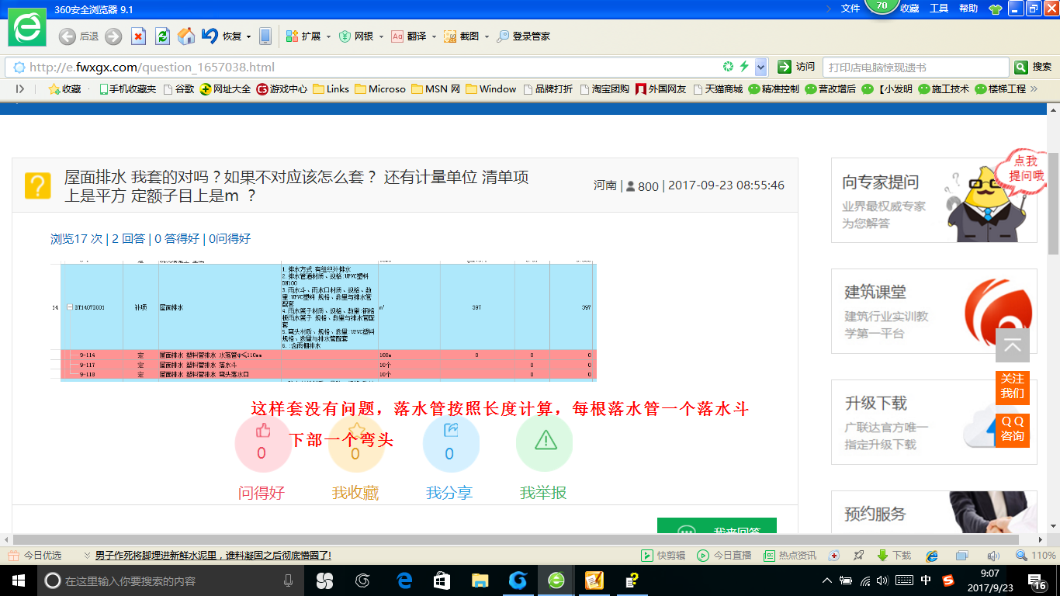Click the 今日优选 headline news link
This screenshot has width=1060, height=596.
[x=213, y=556]
